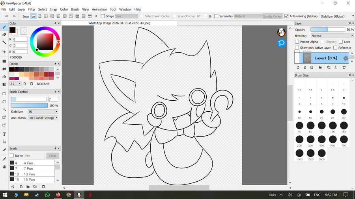Switch to WhatsApp Image document tab
The width and height of the screenshot is (355, 199).
[119, 23]
